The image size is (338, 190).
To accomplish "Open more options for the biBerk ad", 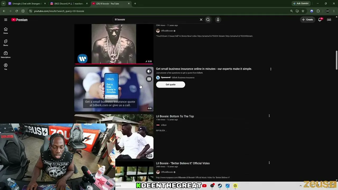I will (x=271, y=69).
